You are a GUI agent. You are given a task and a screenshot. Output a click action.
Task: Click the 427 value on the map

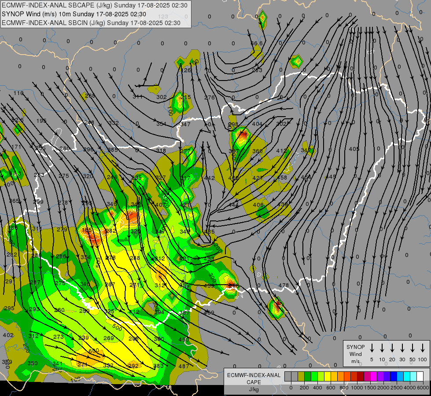pos(258,178)
